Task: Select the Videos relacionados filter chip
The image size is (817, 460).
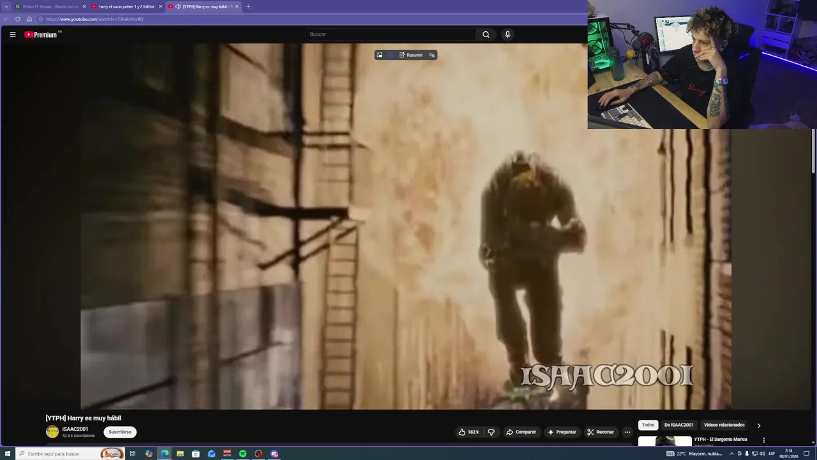Action: pos(724,425)
